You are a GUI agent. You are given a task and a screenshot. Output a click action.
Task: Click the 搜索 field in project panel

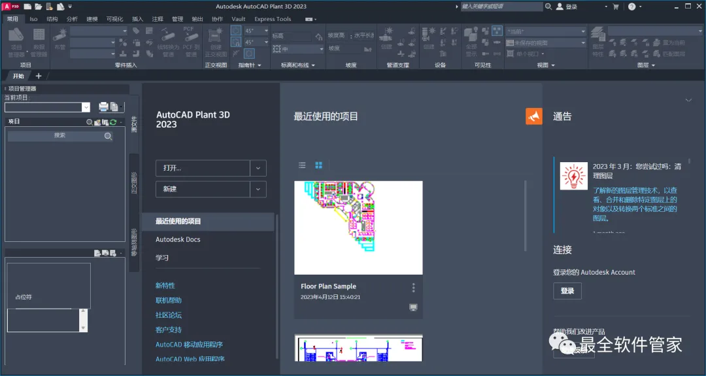pos(60,135)
